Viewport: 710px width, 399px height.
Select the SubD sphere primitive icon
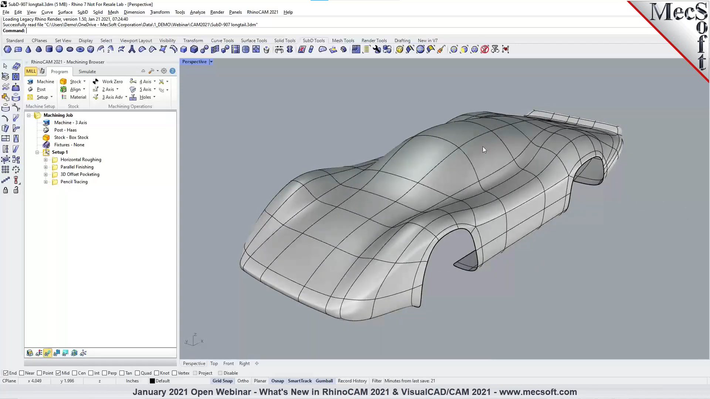[59, 50]
